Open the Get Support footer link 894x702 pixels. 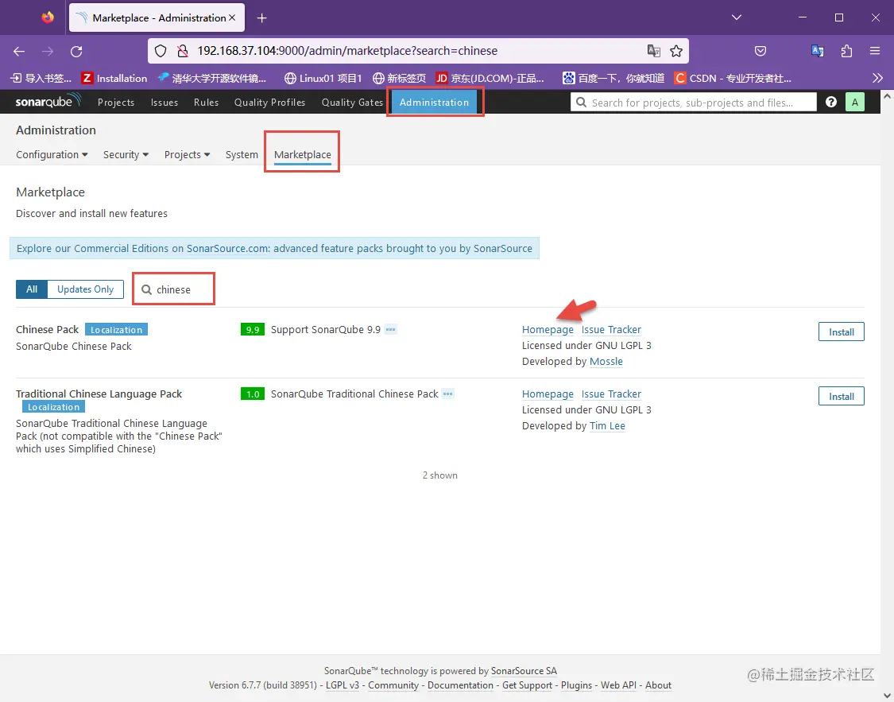click(527, 685)
